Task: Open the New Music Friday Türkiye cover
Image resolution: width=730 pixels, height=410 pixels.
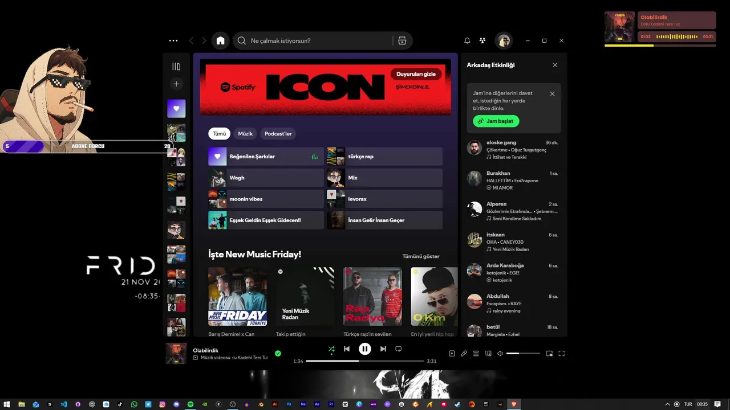Action: pyautogui.click(x=238, y=297)
